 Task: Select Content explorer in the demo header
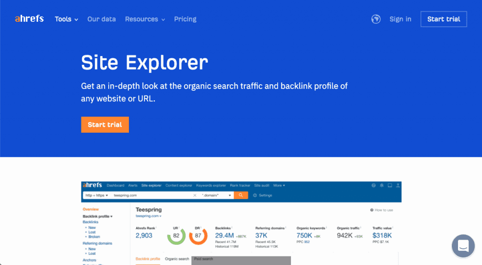click(x=178, y=185)
